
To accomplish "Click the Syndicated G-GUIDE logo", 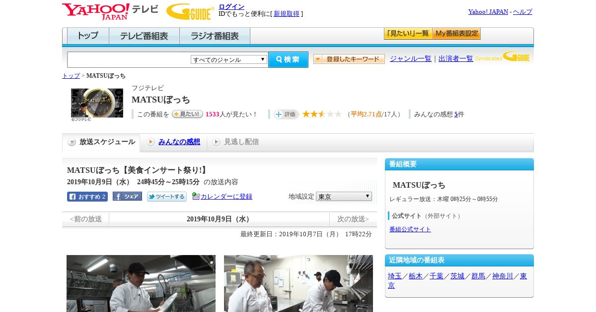I will click(503, 56).
